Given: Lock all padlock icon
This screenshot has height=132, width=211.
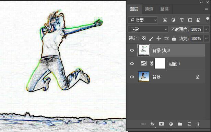Looking at the screenshot, I should tap(174, 39).
